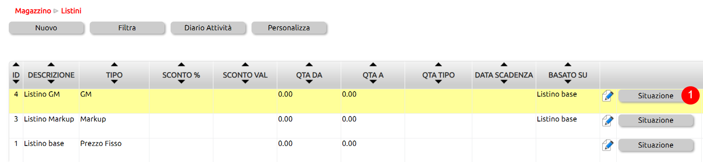This screenshot has height=162, width=703.
Task: Sort DESCRIZIONE column descending arrow
Action: coord(51,82)
